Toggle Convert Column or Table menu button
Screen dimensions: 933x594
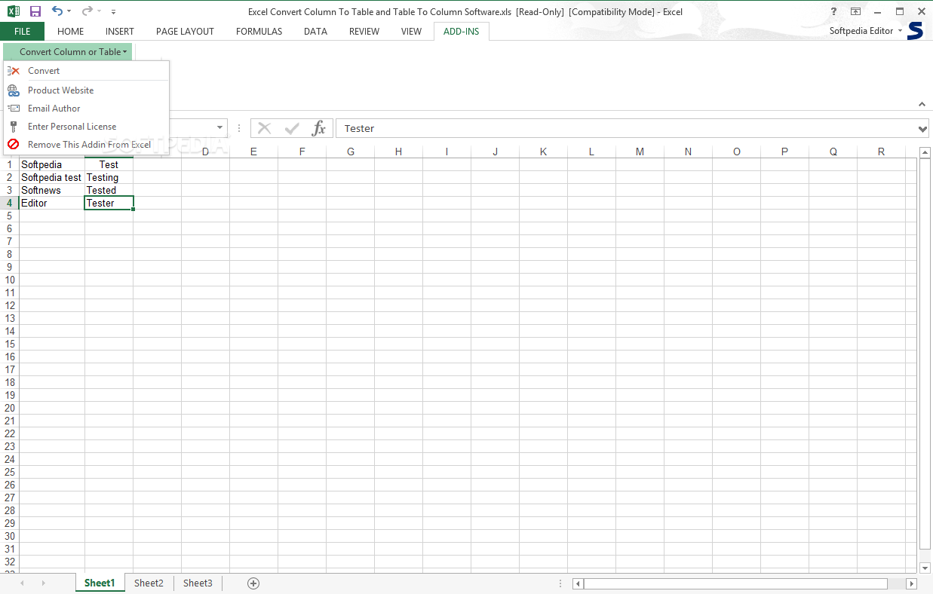click(68, 52)
